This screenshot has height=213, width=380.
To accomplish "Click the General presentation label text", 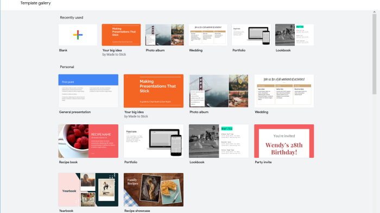I will point(75,112).
